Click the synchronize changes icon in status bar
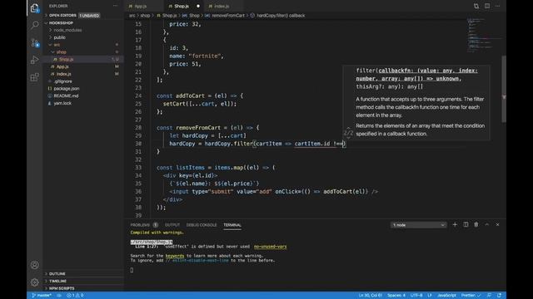The image size is (533, 299). (59, 296)
